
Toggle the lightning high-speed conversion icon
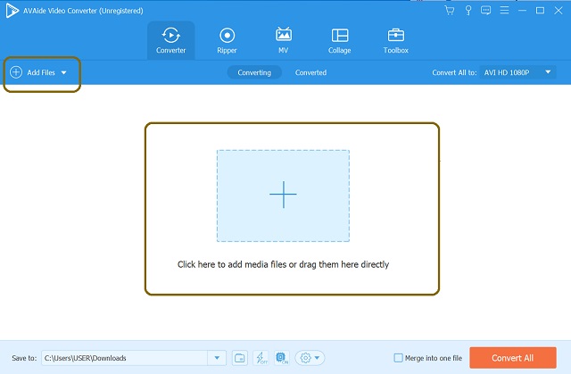click(x=261, y=358)
